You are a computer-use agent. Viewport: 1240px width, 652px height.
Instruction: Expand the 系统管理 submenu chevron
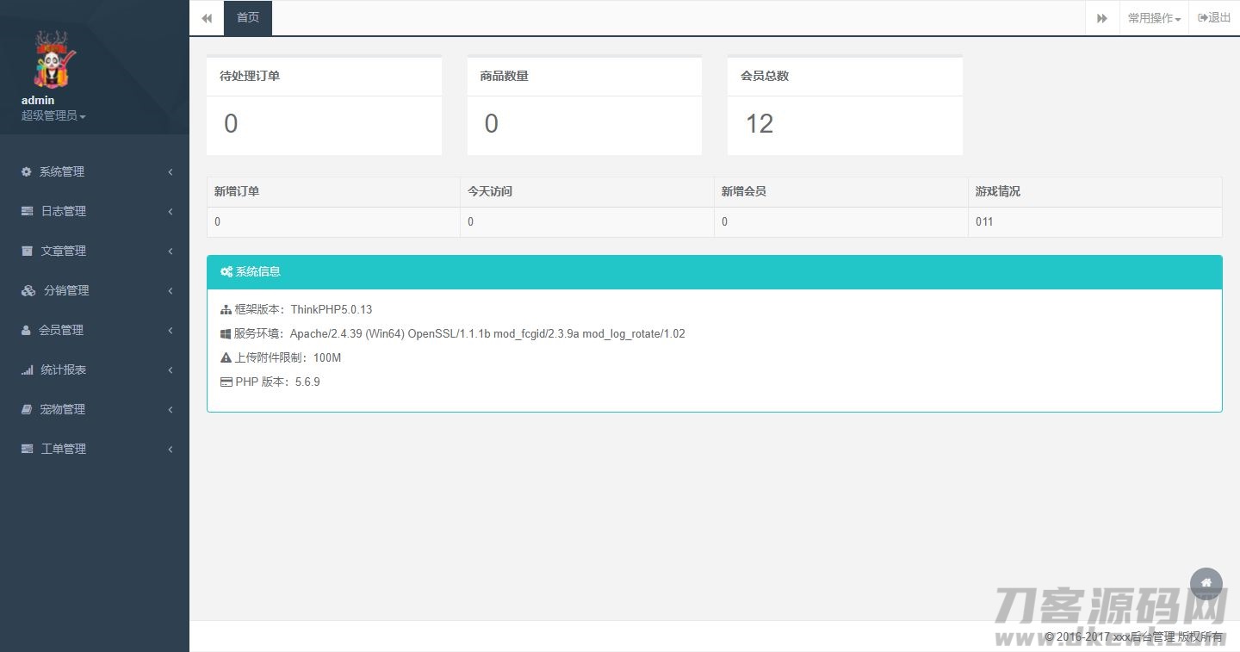coord(170,171)
